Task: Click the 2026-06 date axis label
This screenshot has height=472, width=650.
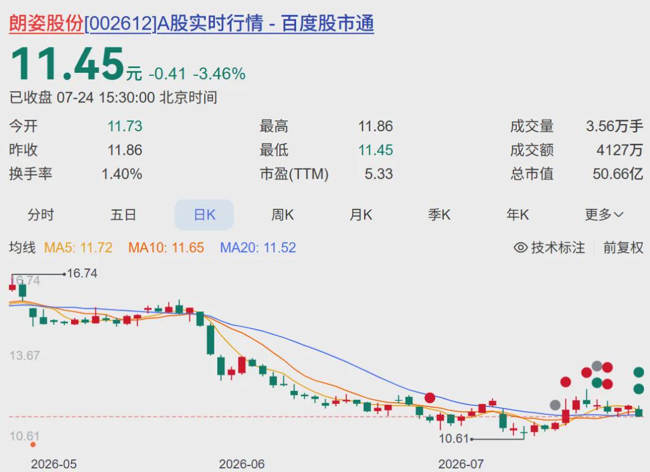Action: pyautogui.click(x=242, y=464)
